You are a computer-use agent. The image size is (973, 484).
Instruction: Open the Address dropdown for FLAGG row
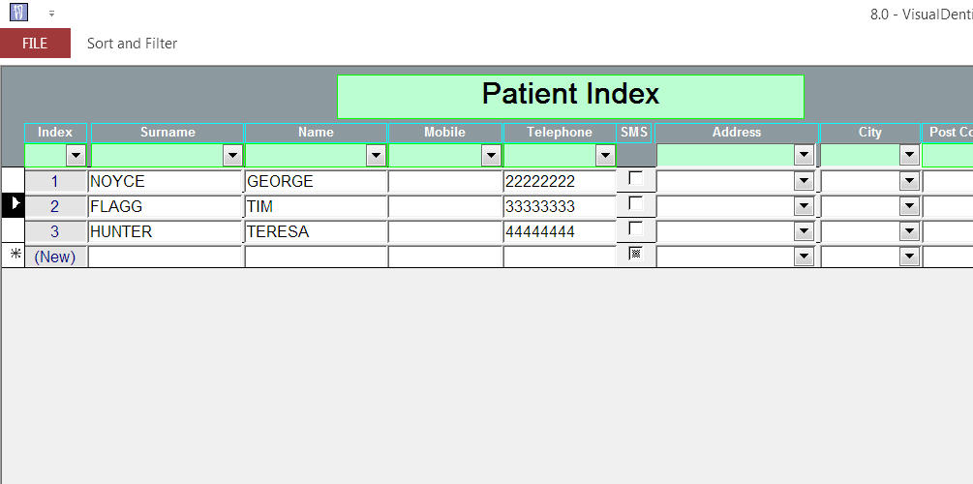point(804,206)
